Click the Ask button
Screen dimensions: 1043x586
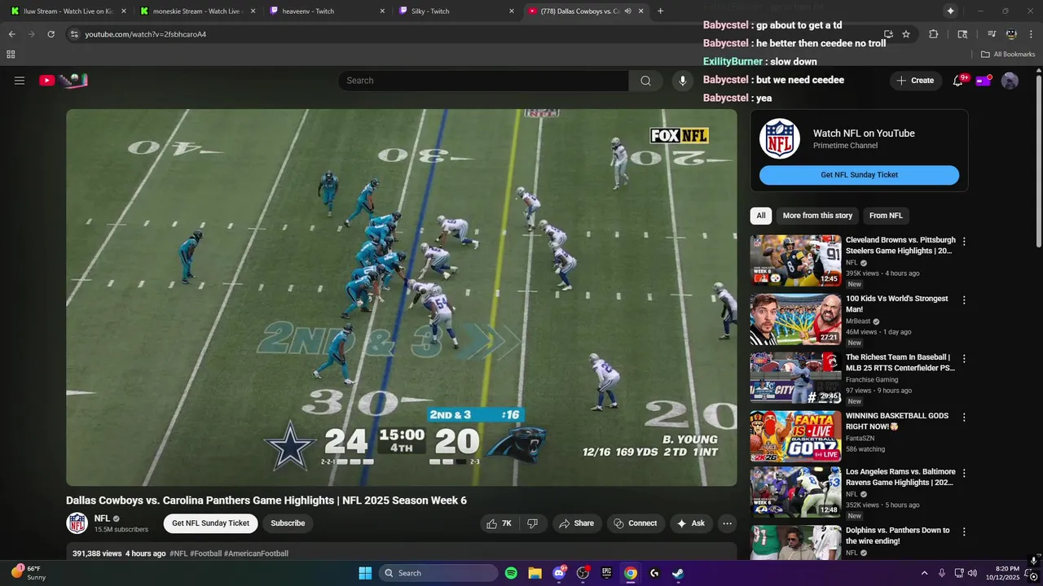pos(691,523)
